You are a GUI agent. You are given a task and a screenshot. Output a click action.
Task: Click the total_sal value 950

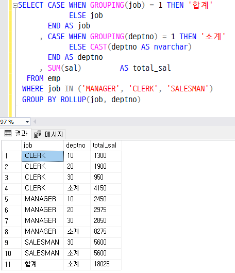[x=106, y=178]
